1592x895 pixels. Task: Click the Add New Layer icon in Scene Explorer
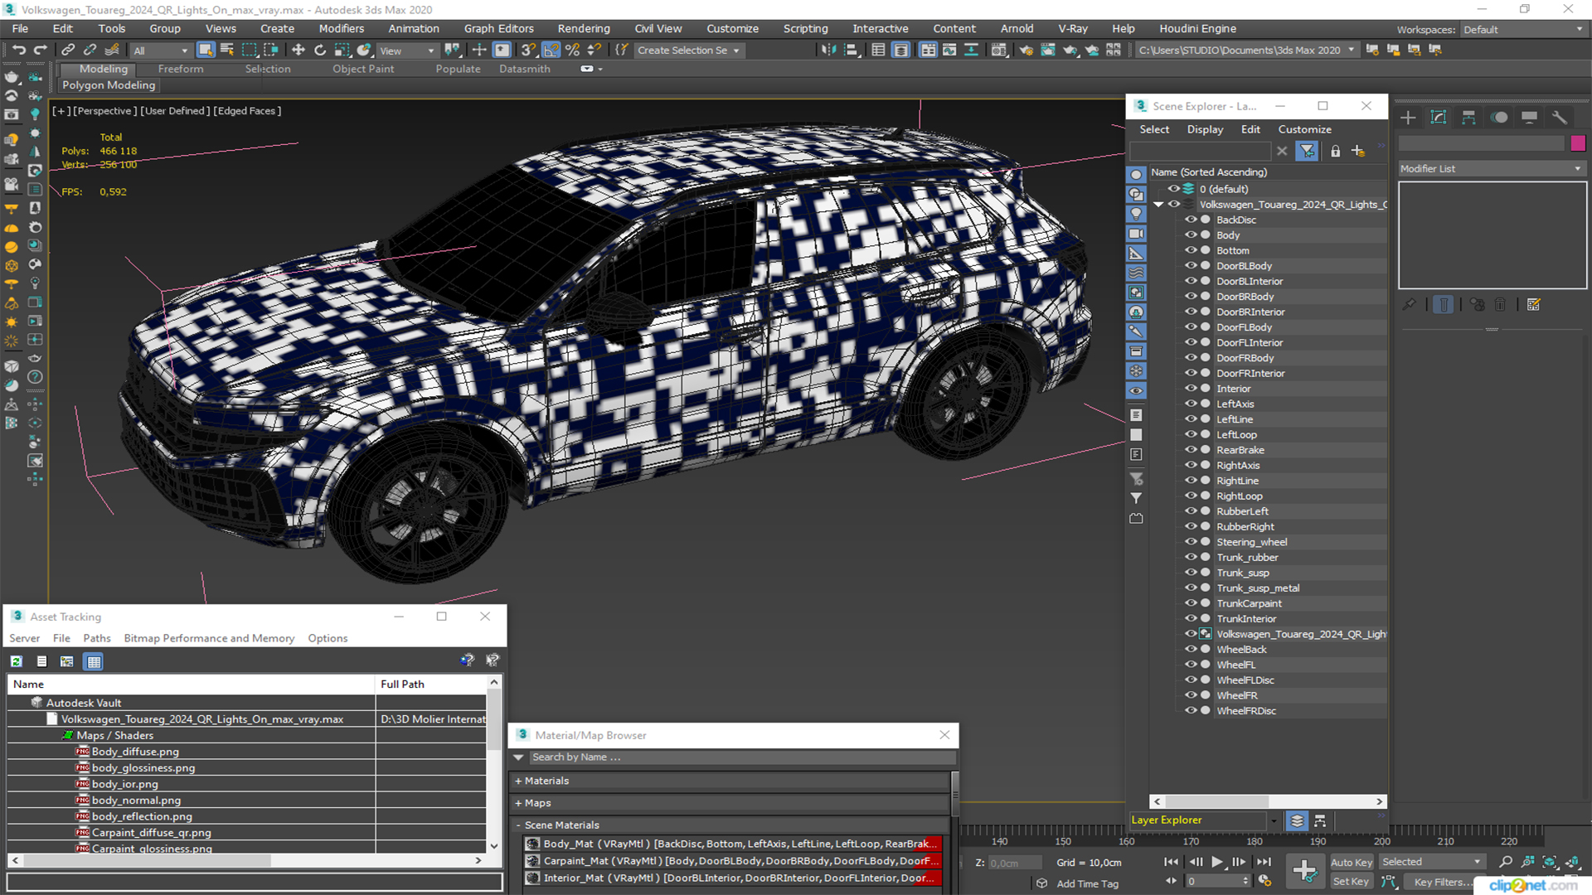pyautogui.click(x=1358, y=151)
